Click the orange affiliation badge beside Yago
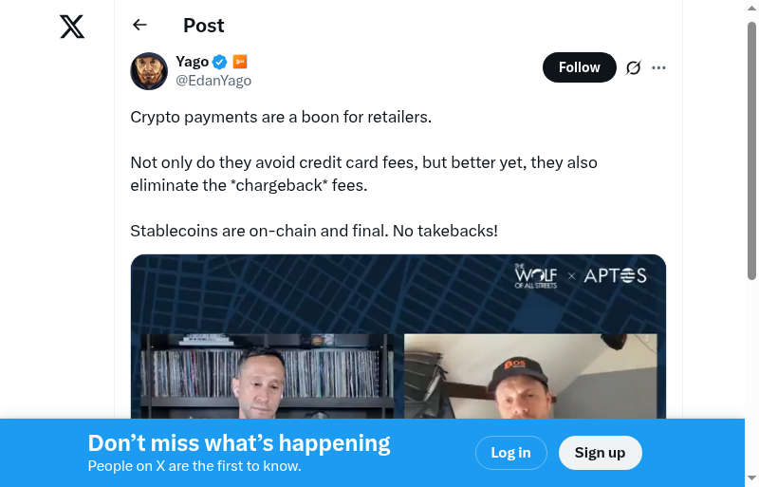The image size is (759, 487). click(240, 62)
